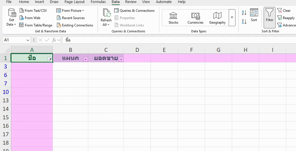The width and height of the screenshot is (296, 151).
Task: Select column G header
Action: (x=219, y=50)
